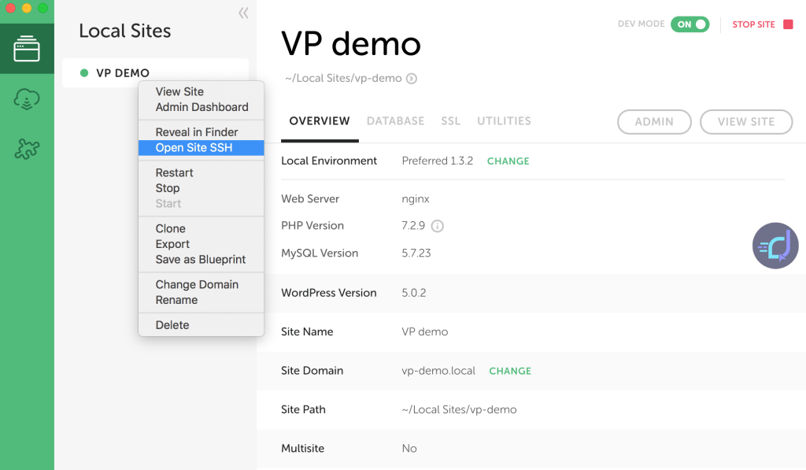Click the MySQL Version 5.7.23 value
806x470 pixels.
(x=416, y=253)
